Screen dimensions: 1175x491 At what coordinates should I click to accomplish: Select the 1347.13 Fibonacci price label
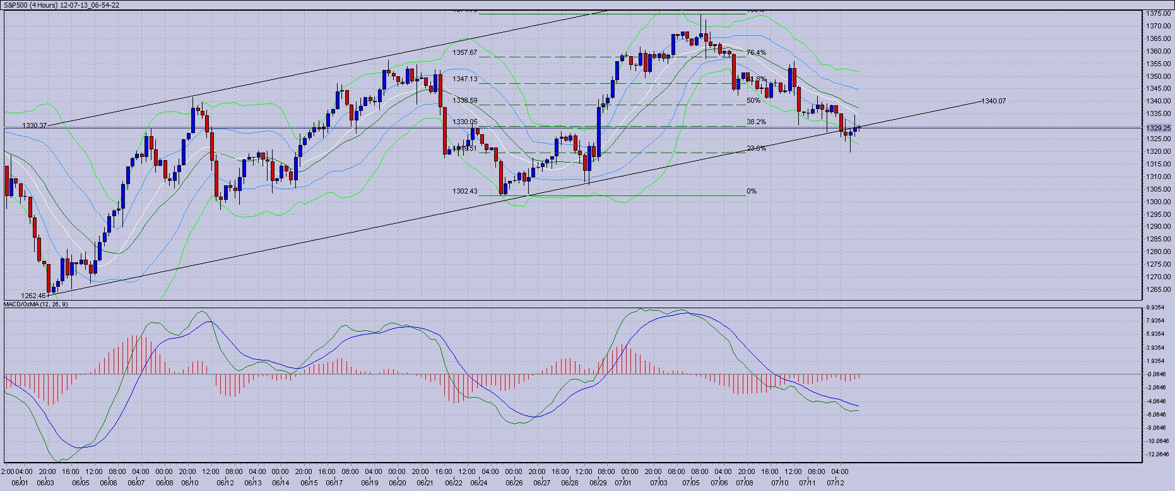pos(464,79)
